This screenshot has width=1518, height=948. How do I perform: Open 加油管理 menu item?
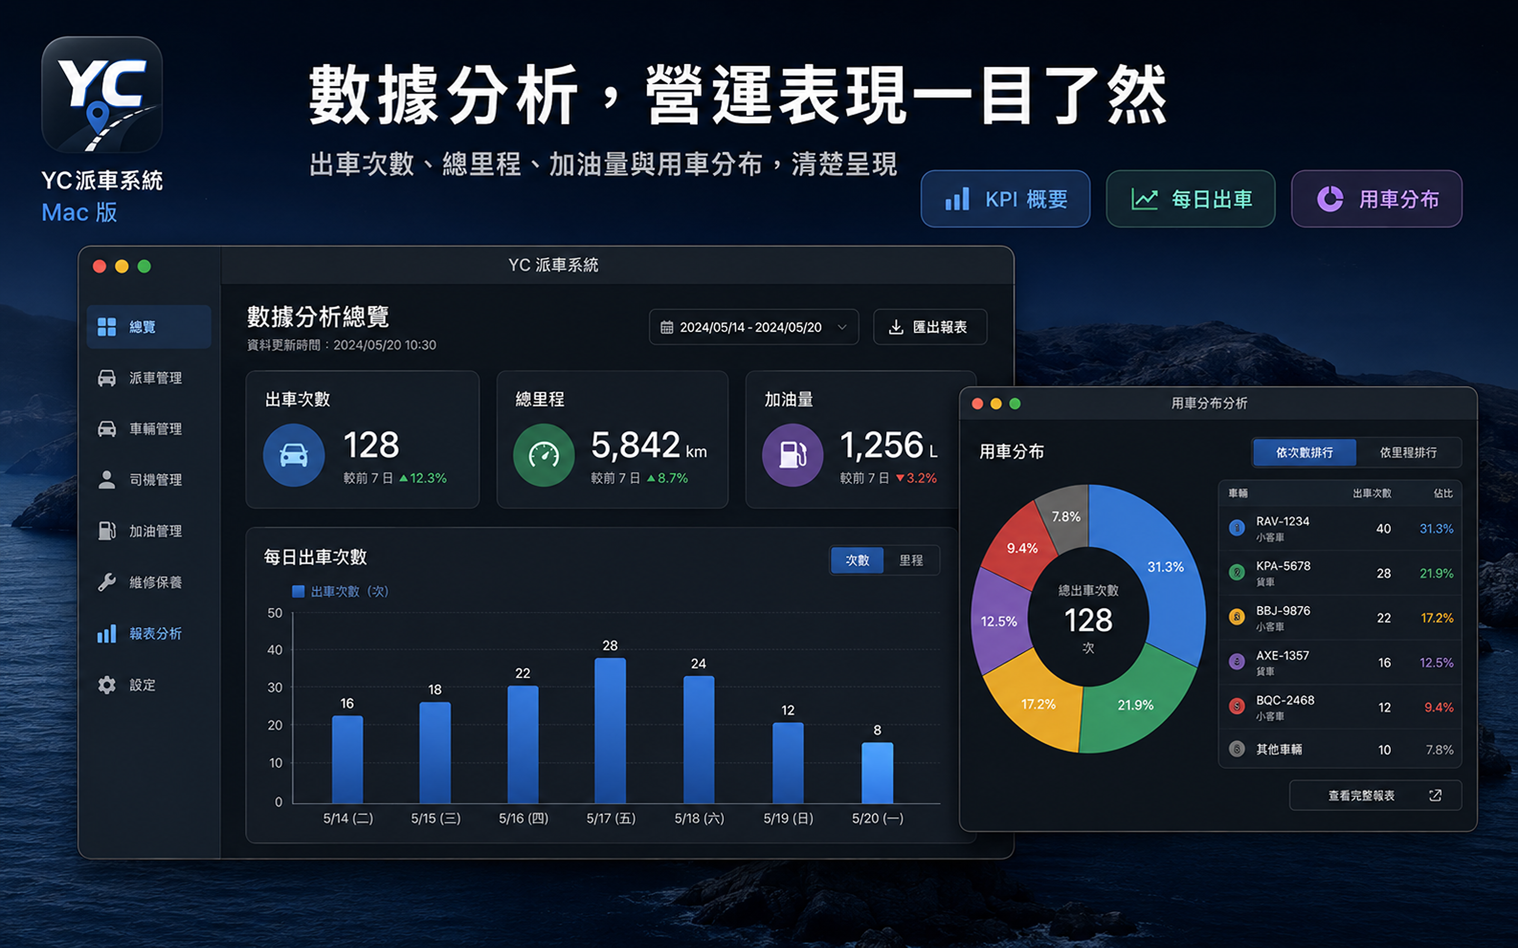coord(149,530)
